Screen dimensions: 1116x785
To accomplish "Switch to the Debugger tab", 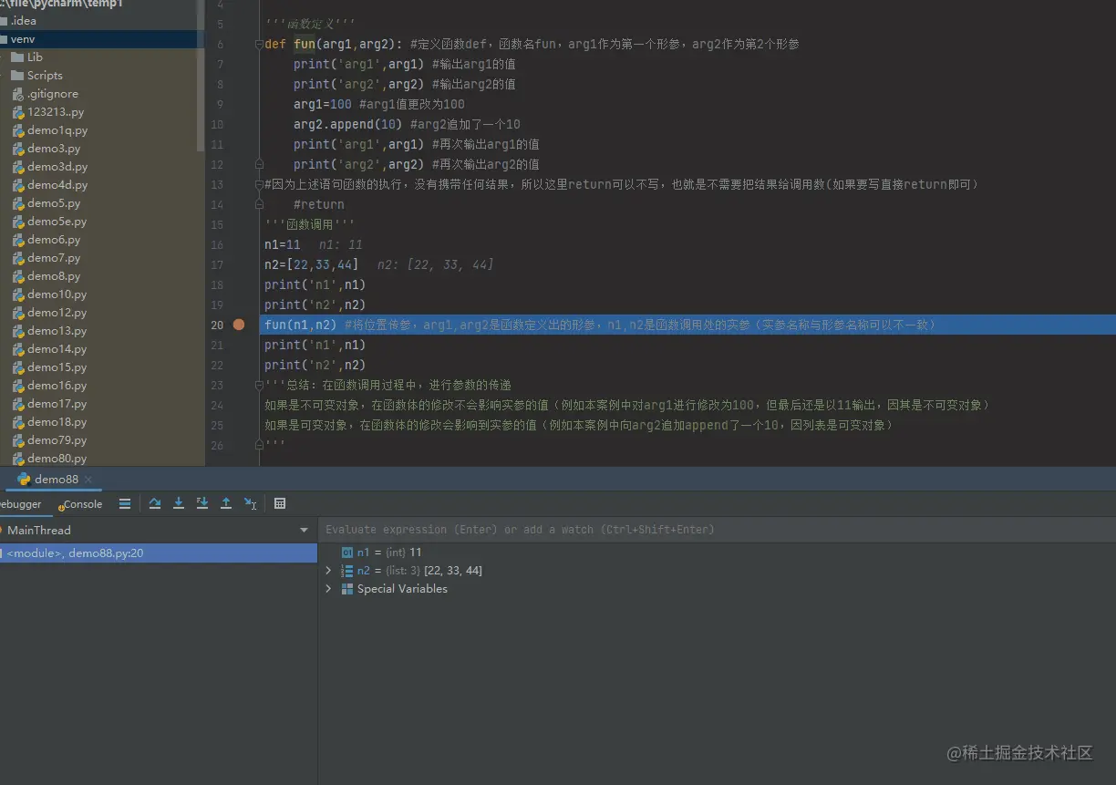I will (x=20, y=504).
